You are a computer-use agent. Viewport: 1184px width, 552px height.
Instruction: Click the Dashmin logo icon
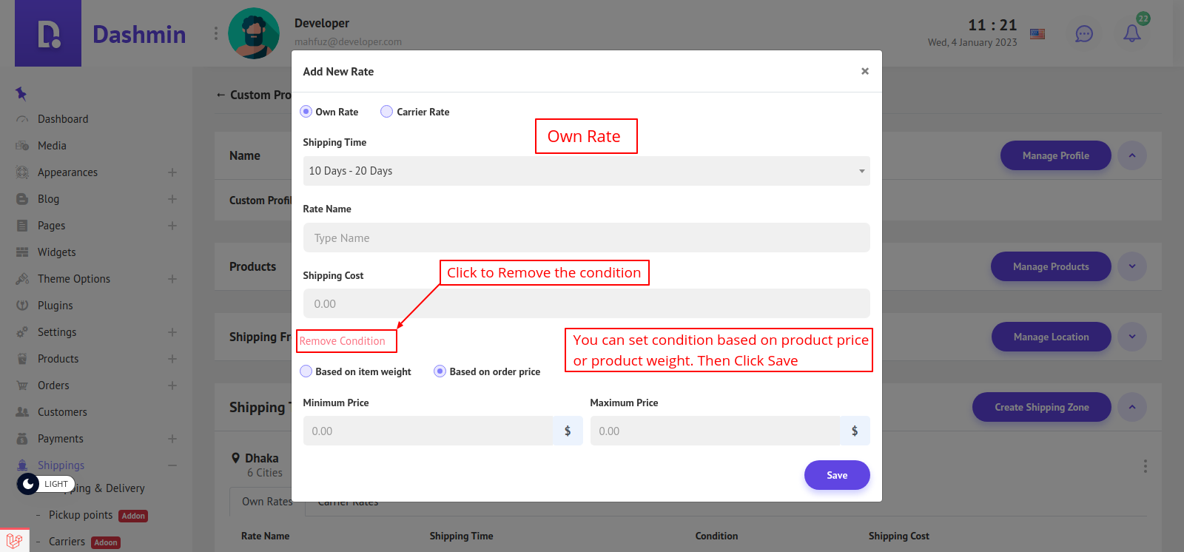(48, 34)
